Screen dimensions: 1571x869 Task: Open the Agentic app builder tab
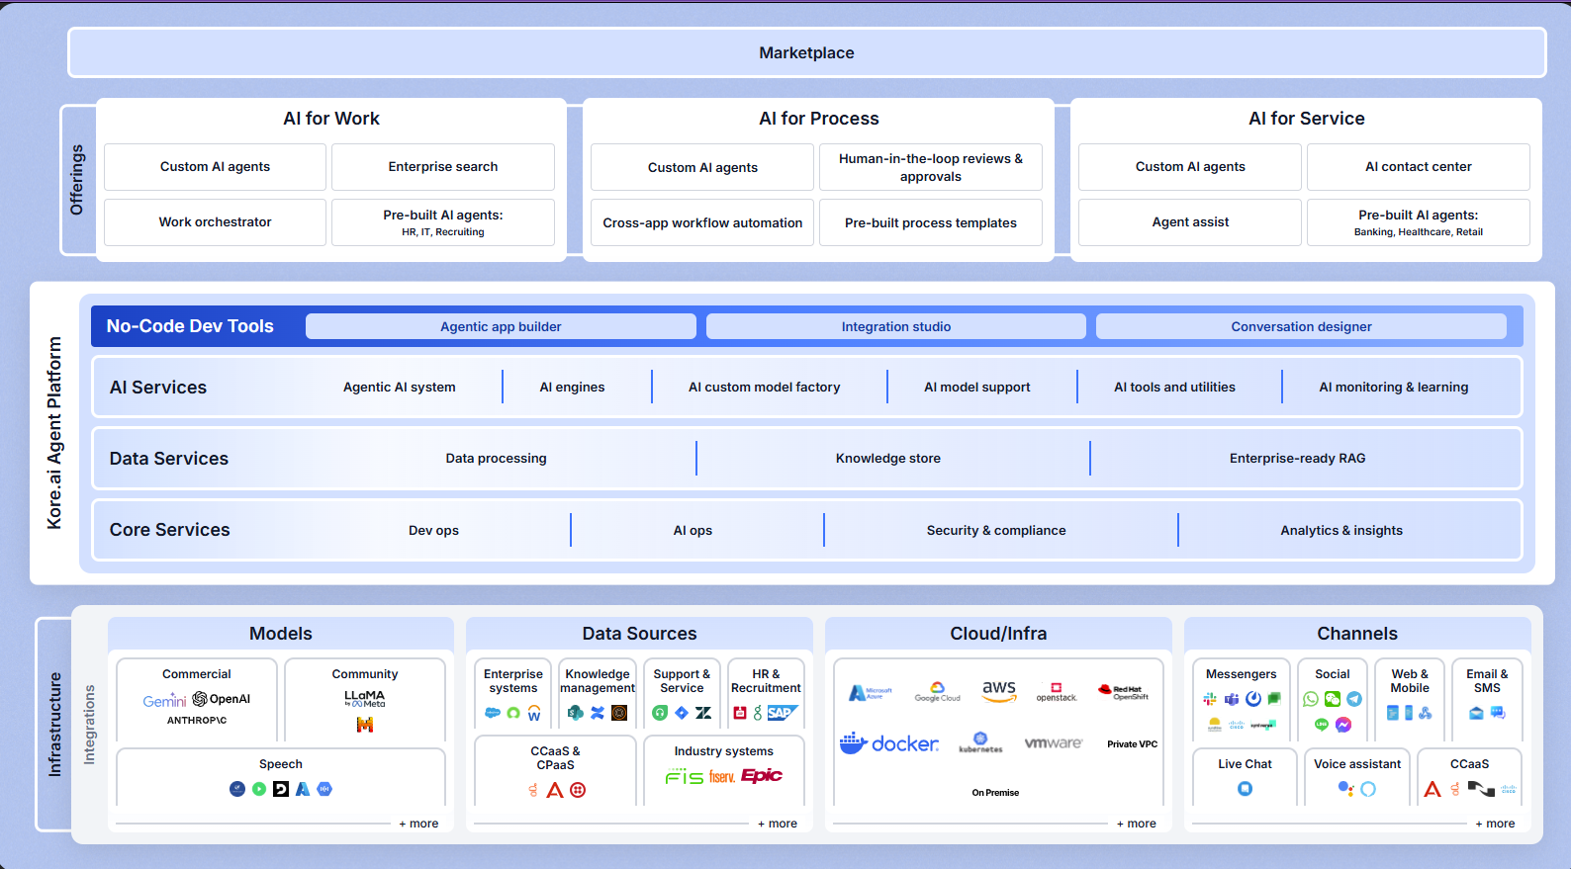point(501,327)
